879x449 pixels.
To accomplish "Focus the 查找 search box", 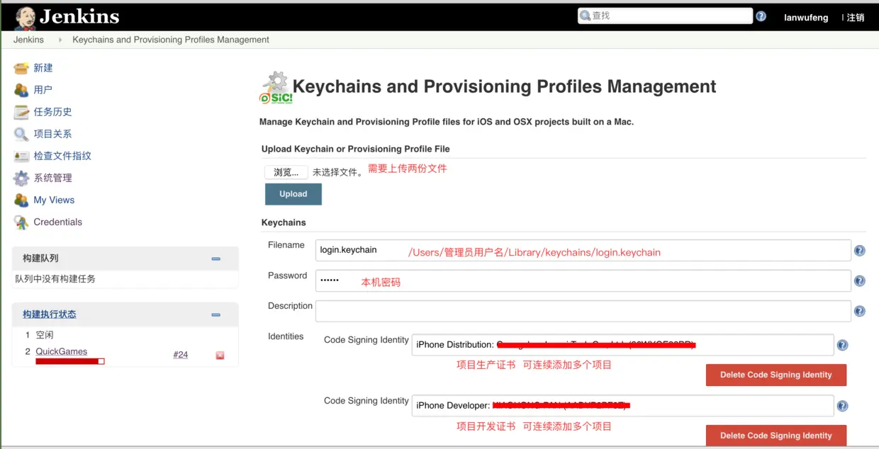I will [665, 16].
